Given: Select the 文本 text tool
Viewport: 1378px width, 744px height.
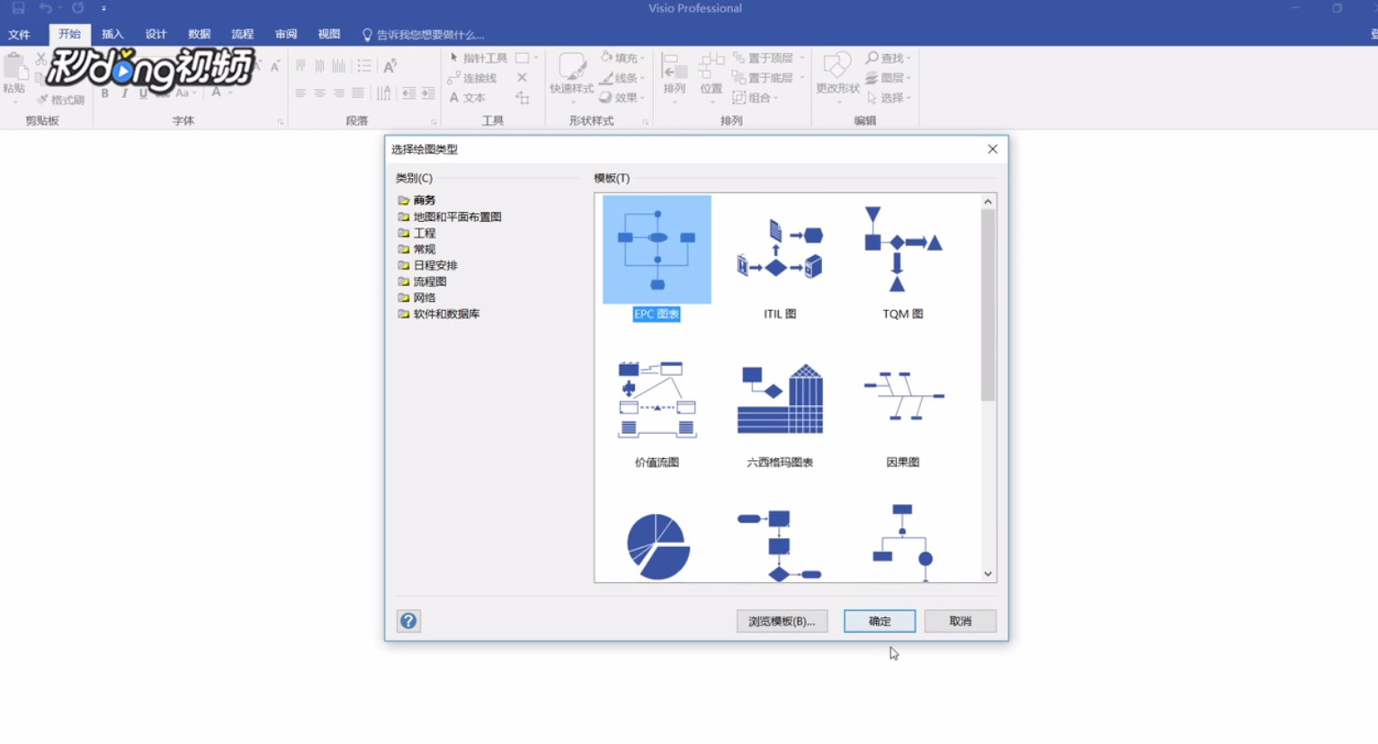Looking at the screenshot, I should [468, 98].
